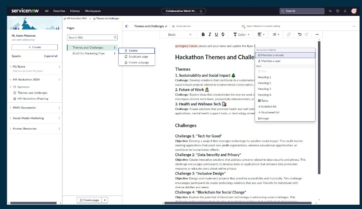Redo the last edit

pos(306,34)
